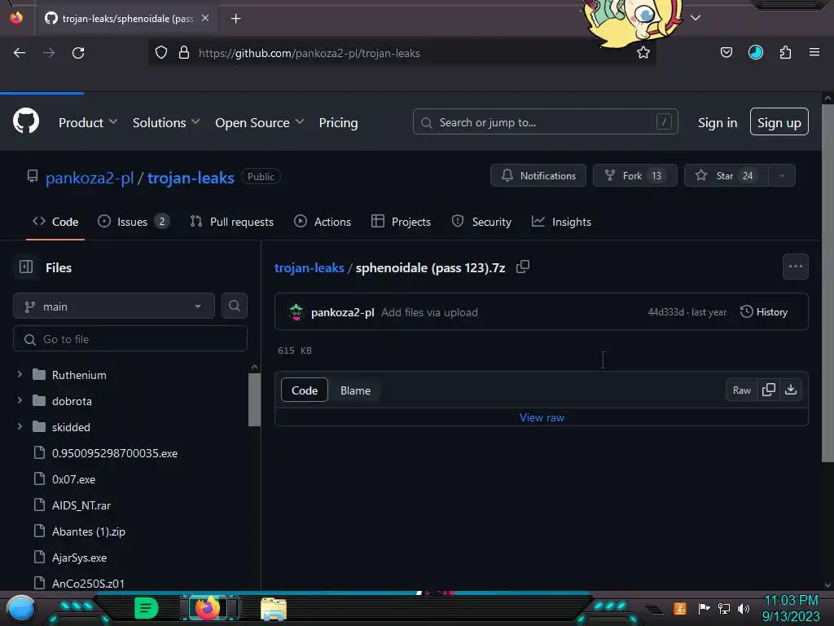Open the Pull requests tab

[x=232, y=222]
